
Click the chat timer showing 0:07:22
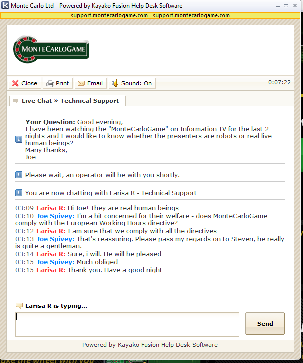click(x=279, y=82)
